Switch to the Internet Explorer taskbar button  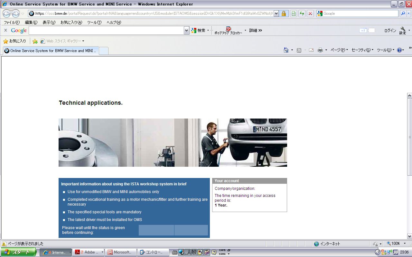click(55, 252)
